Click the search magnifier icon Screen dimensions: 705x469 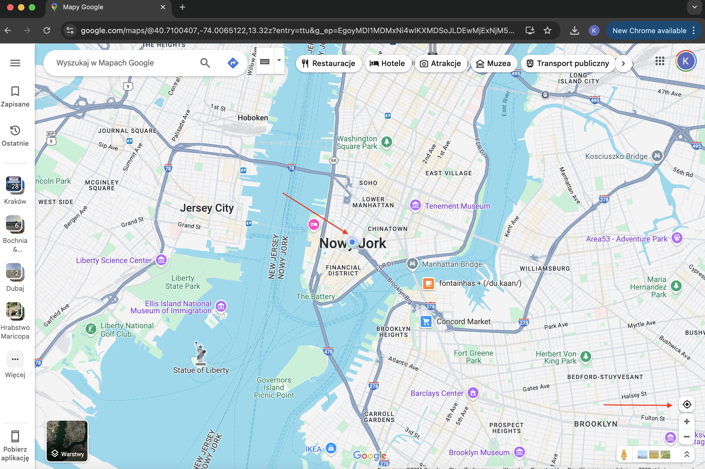(x=205, y=63)
